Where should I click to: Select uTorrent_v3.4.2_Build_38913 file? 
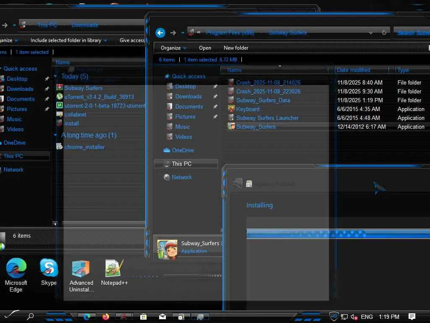pyautogui.click(x=95, y=97)
